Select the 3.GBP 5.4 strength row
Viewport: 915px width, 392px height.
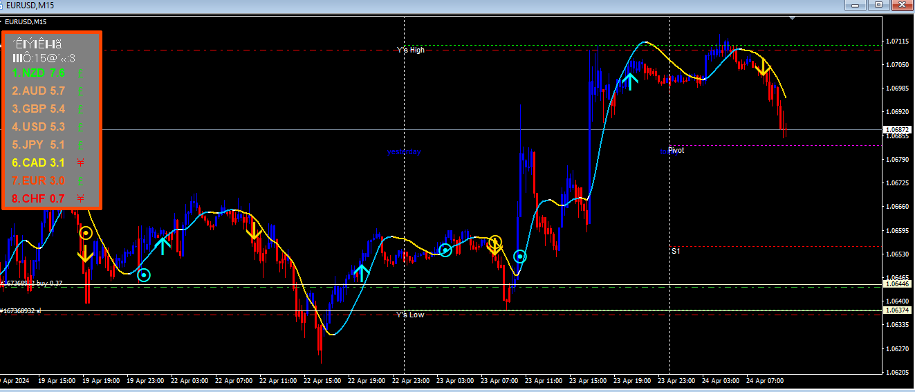click(39, 109)
